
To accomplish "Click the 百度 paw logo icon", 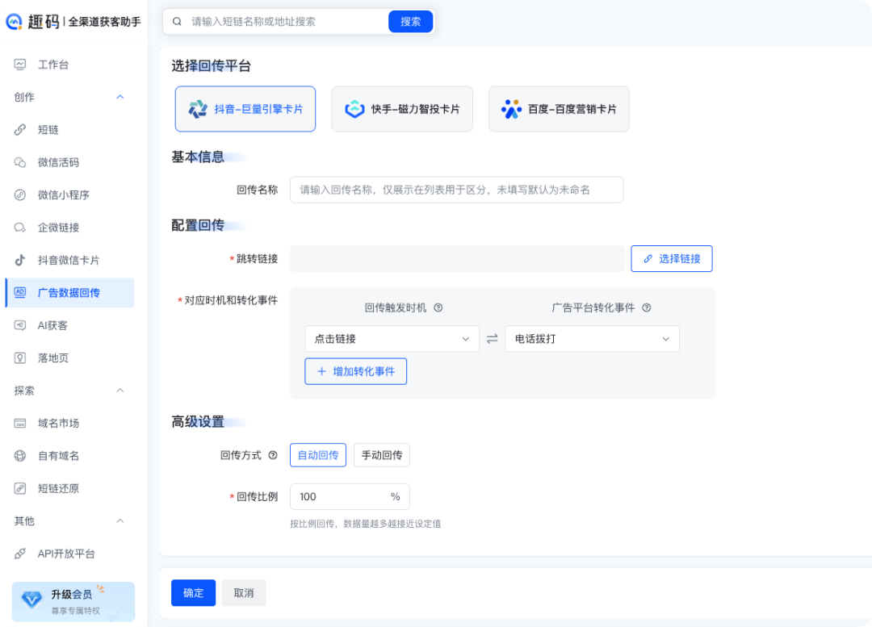I will [x=511, y=109].
